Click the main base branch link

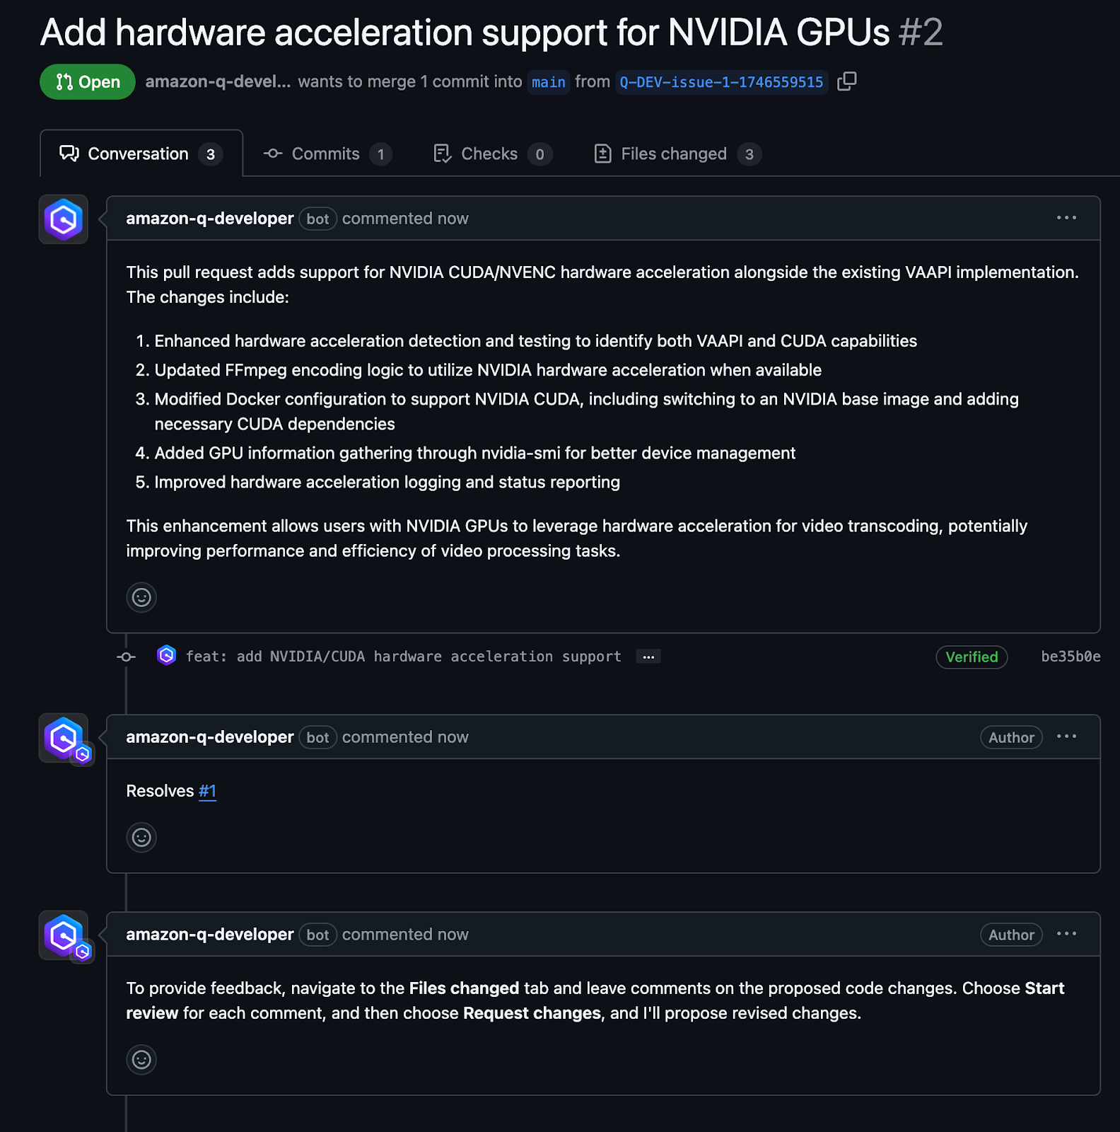[549, 82]
